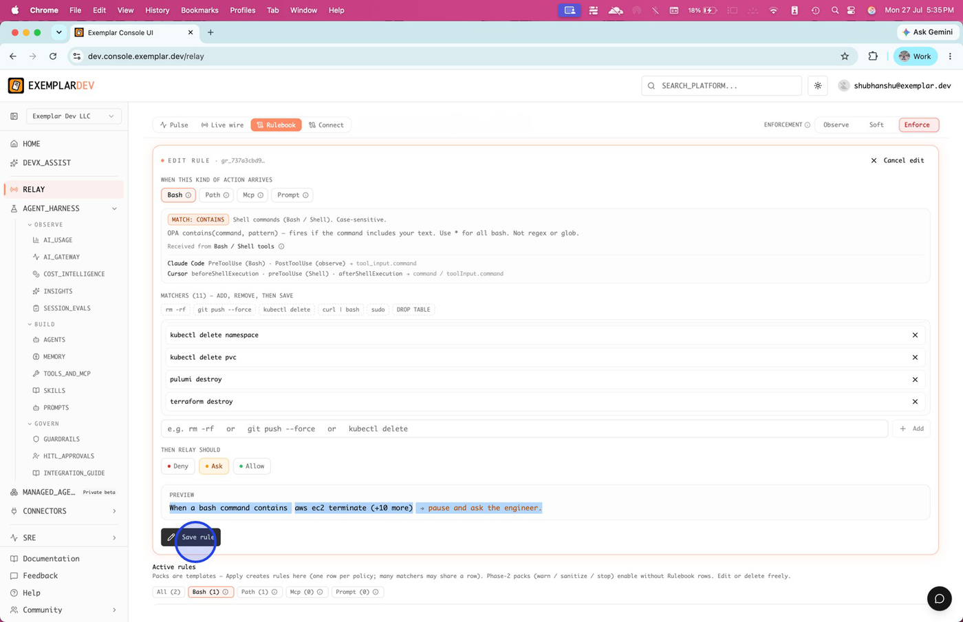Remove the pulumi destroy matcher
The image size is (963, 622).
coord(915,379)
